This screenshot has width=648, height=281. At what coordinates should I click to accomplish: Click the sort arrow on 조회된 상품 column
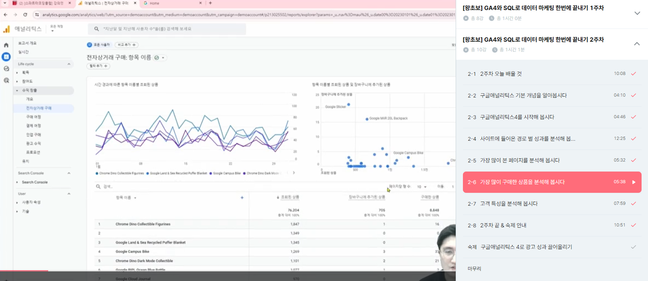pyautogui.click(x=278, y=197)
